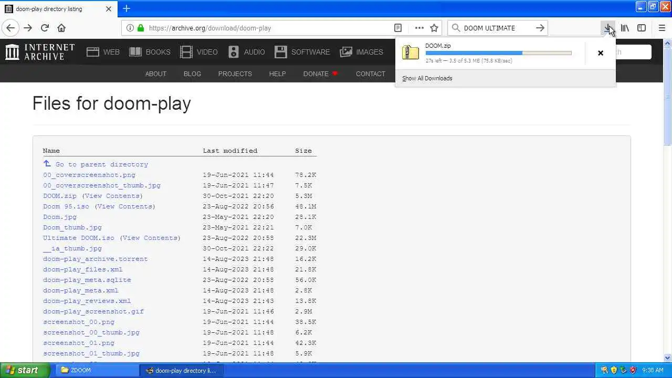
Task: Download DOOM.zip from the file list
Action: [x=60, y=196]
